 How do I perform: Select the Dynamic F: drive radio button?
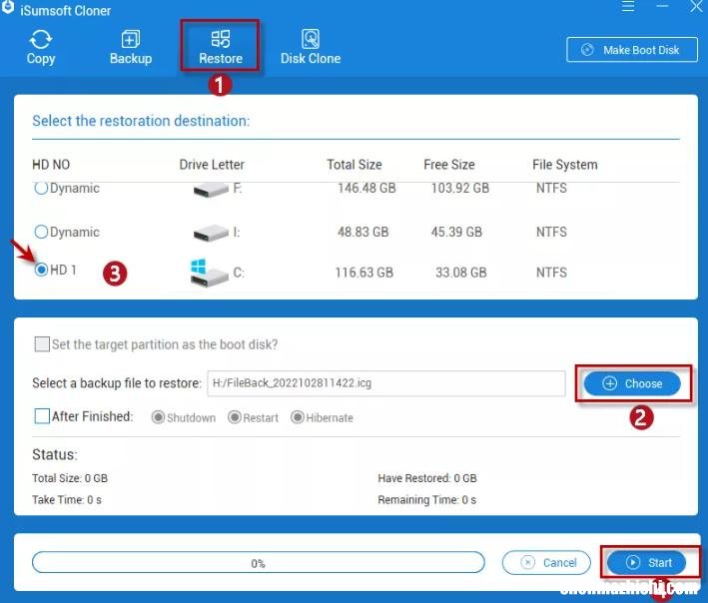pos(41,188)
